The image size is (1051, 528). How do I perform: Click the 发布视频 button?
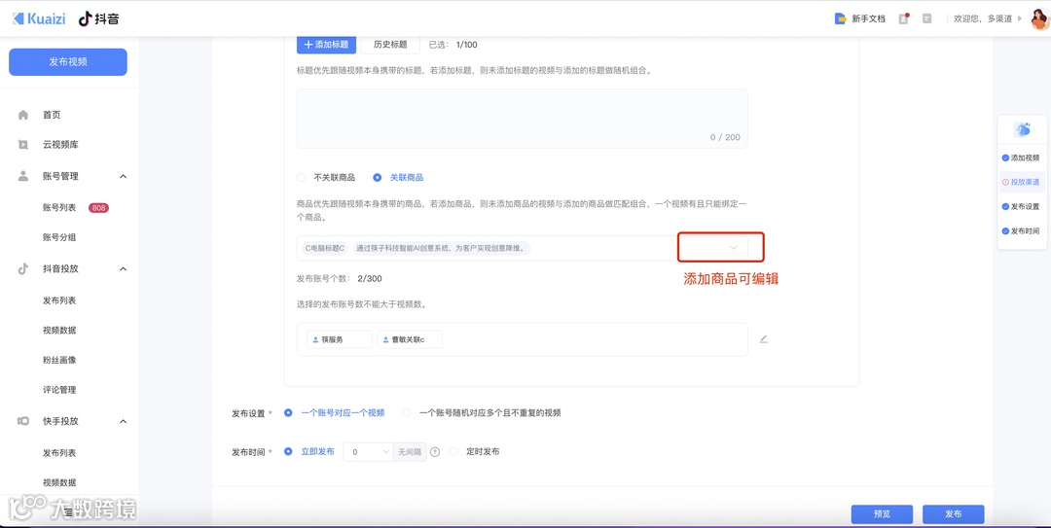tap(68, 61)
